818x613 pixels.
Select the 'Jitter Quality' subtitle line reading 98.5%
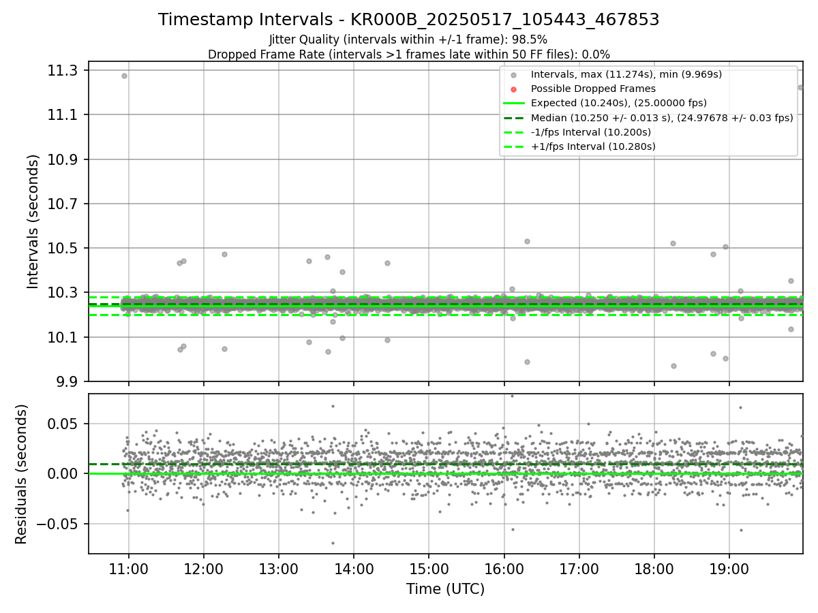[408, 40]
